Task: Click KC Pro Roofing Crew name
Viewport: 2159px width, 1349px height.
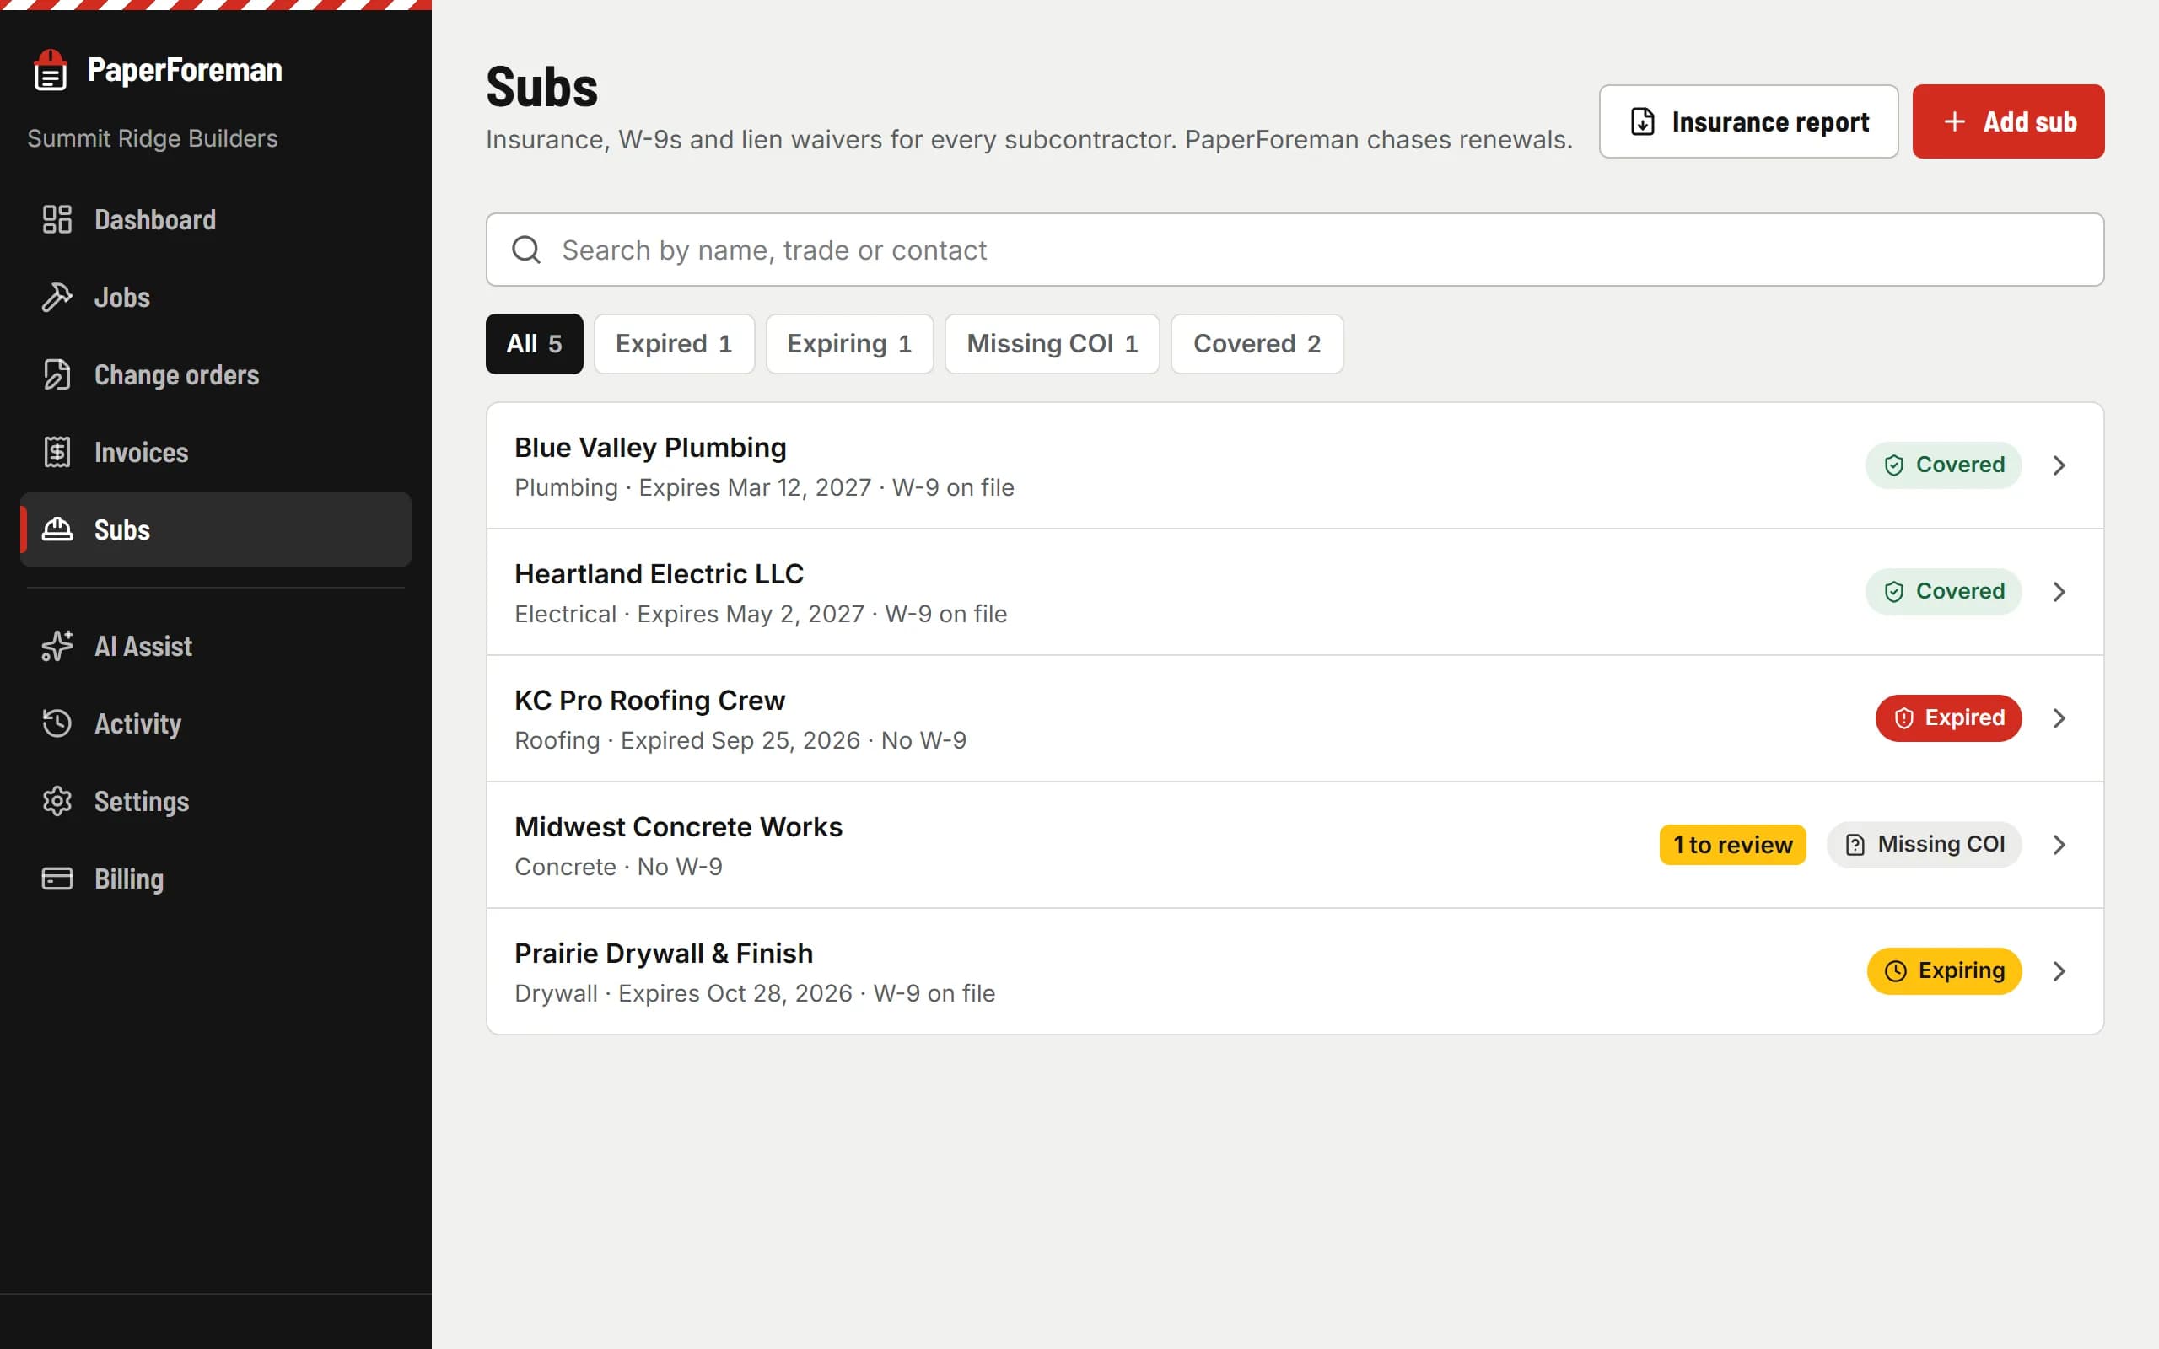Action: point(649,701)
